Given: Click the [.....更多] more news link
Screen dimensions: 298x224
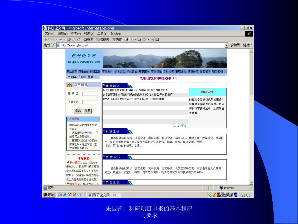Looking at the screenshot, I should coord(180,126).
